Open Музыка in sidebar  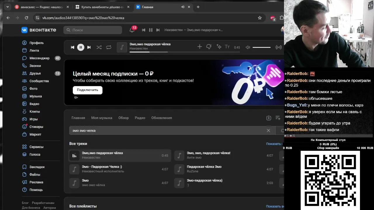tap(35, 96)
